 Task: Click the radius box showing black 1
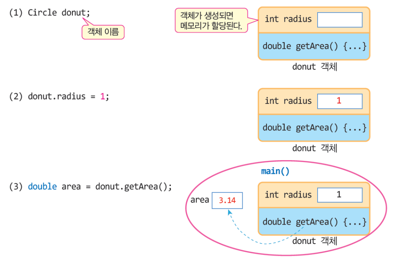point(340,195)
